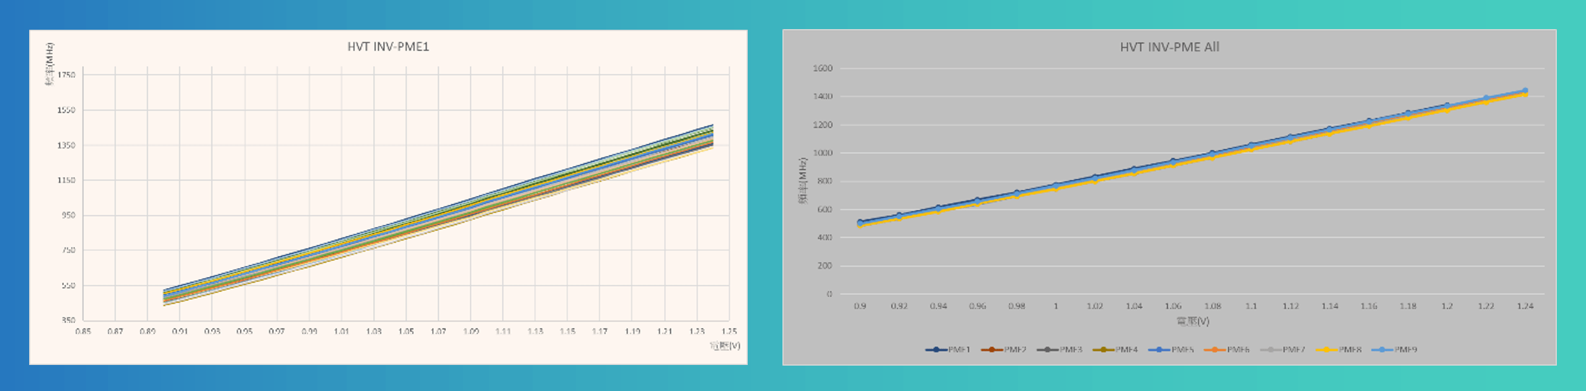The height and width of the screenshot is (391, 1586).
Task: Select the PME3 legend entry
Action: 1060,349
